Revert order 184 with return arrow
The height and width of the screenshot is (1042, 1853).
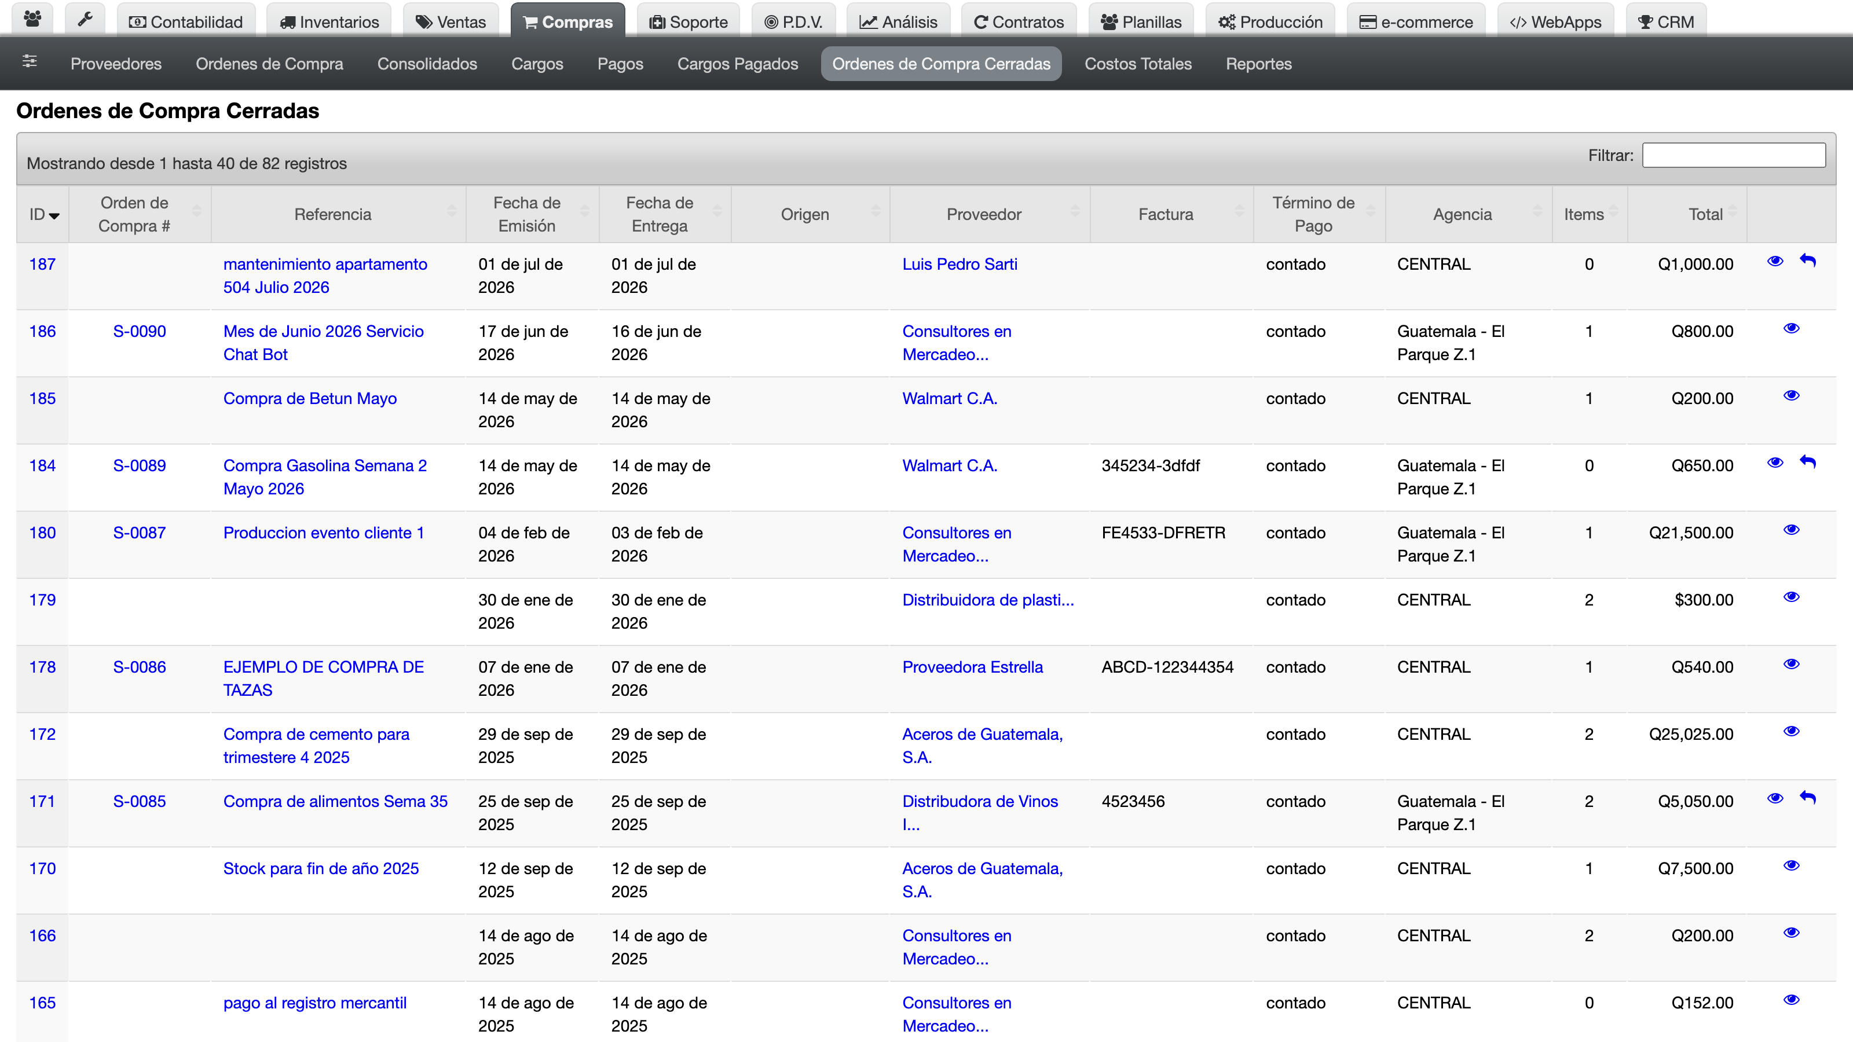pyautogui.click(x=1808, y=462)
